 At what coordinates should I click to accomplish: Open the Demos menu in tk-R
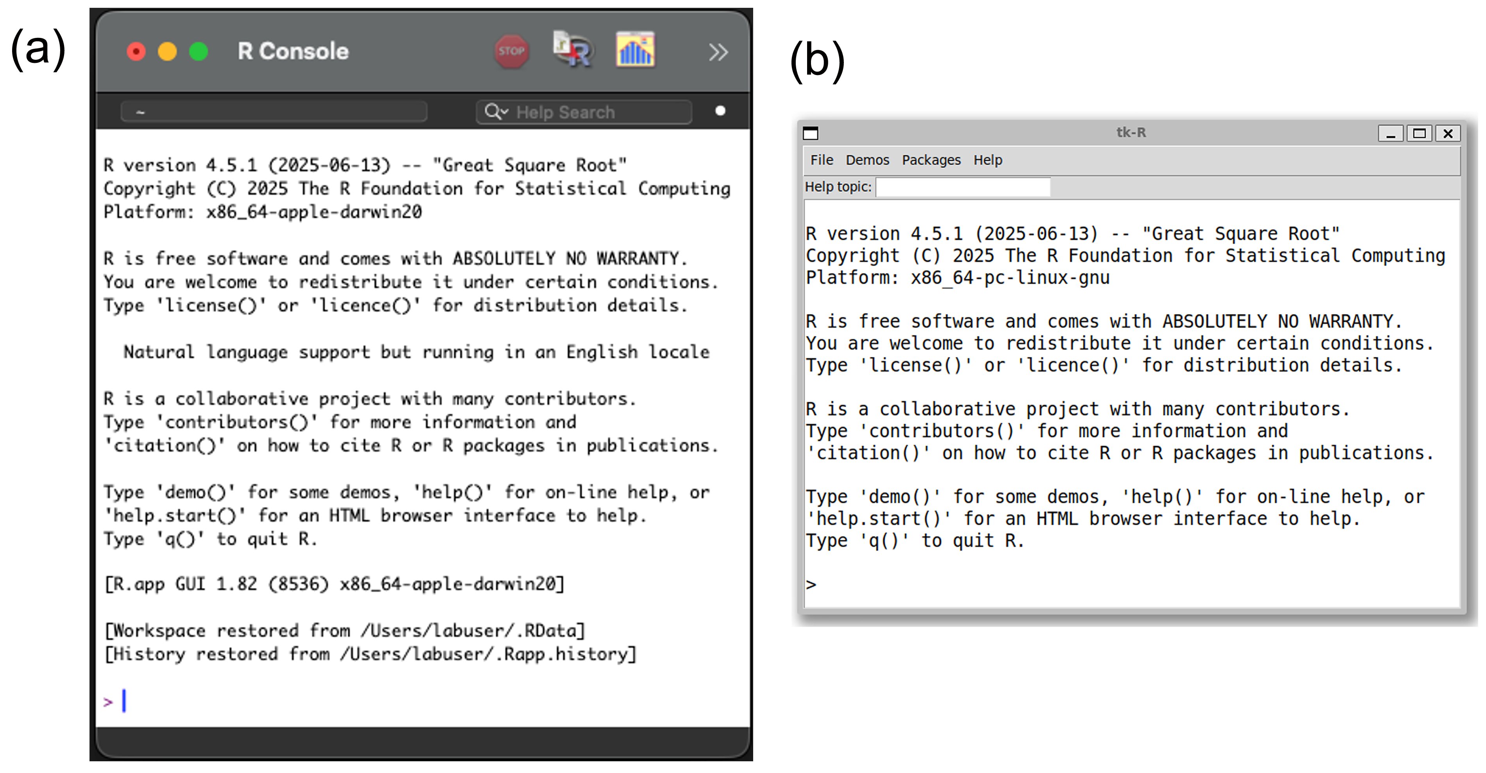[x=868, y=160]
